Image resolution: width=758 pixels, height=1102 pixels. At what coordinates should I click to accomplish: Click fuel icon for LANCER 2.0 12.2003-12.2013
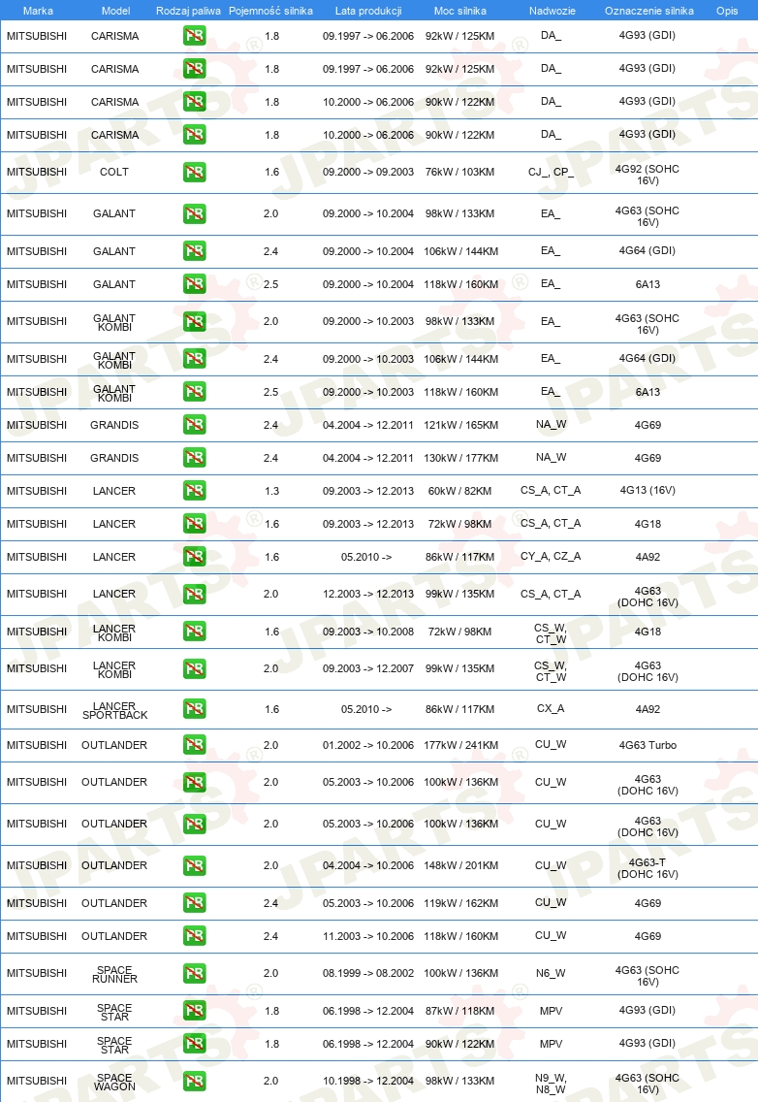[195, 594]
